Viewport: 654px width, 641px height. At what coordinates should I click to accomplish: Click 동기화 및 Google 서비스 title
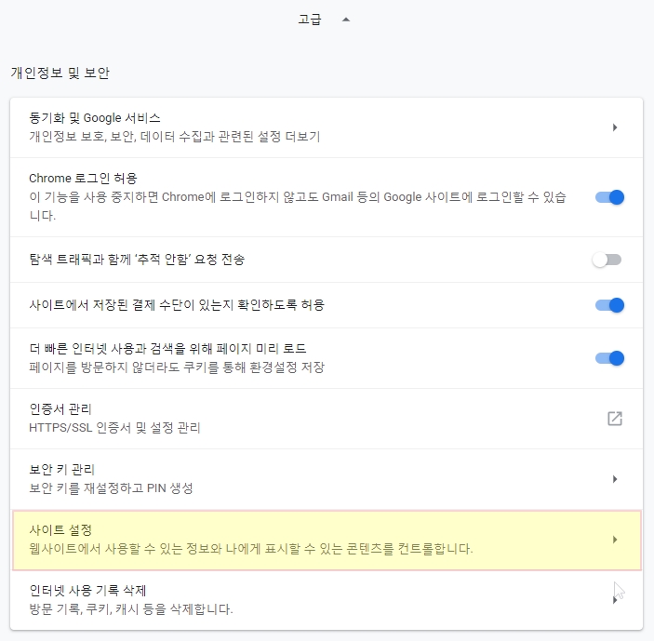(x=95, y=118)
